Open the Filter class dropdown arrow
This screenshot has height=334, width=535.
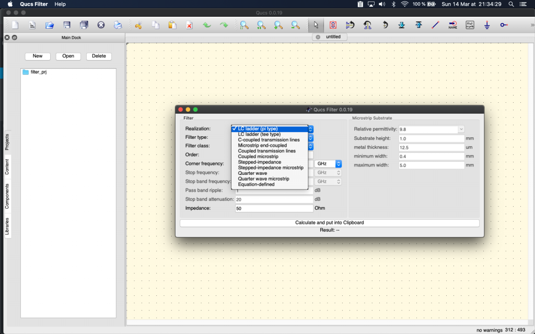click(x=310, y=146)
